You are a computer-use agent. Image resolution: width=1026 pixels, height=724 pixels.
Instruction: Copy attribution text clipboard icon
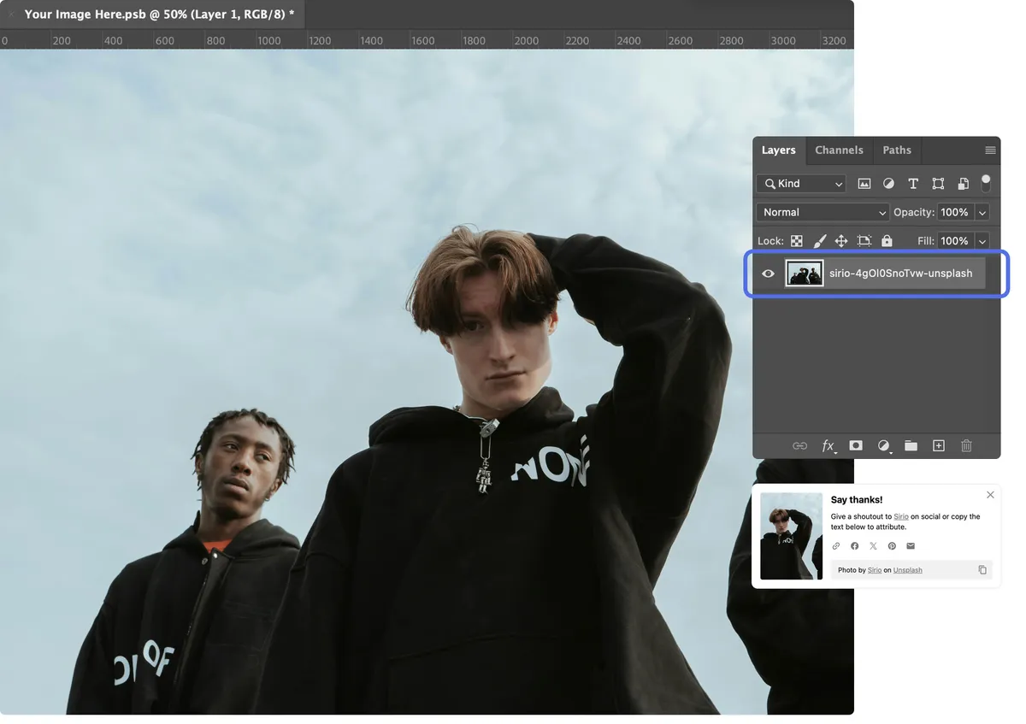click(x=982, y=570)
